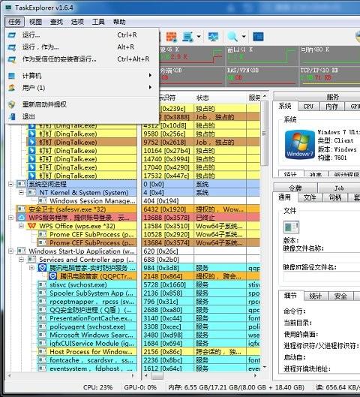This screenshot has height=397, width=360.
Task: Select the Microsoft Windows Searc... row
Action: [x=87, y=335]
